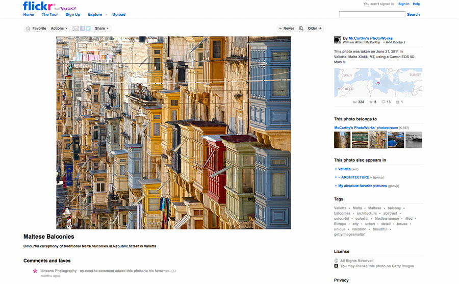
Task: Open My absolute favorite pictures group
Action: (x=363, y=186)
